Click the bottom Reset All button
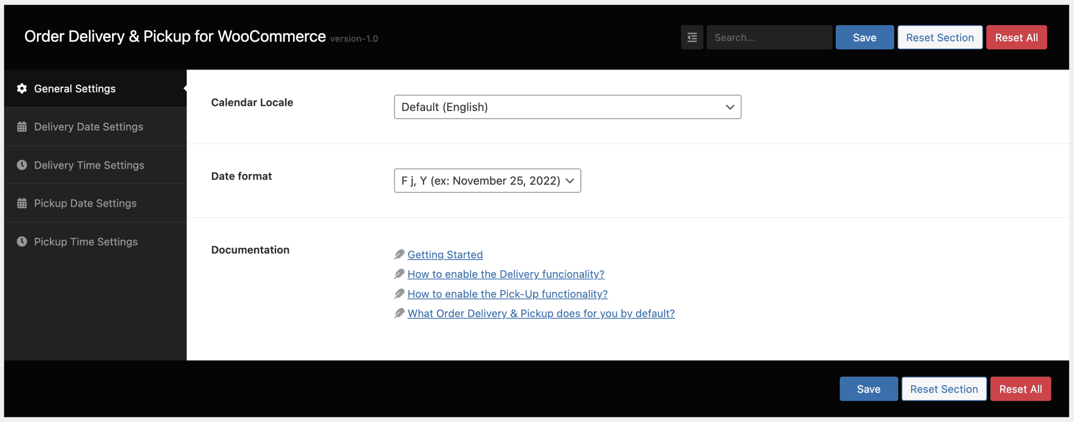This screenshot has height=422, width=1074. click(x=1020, y=389)
